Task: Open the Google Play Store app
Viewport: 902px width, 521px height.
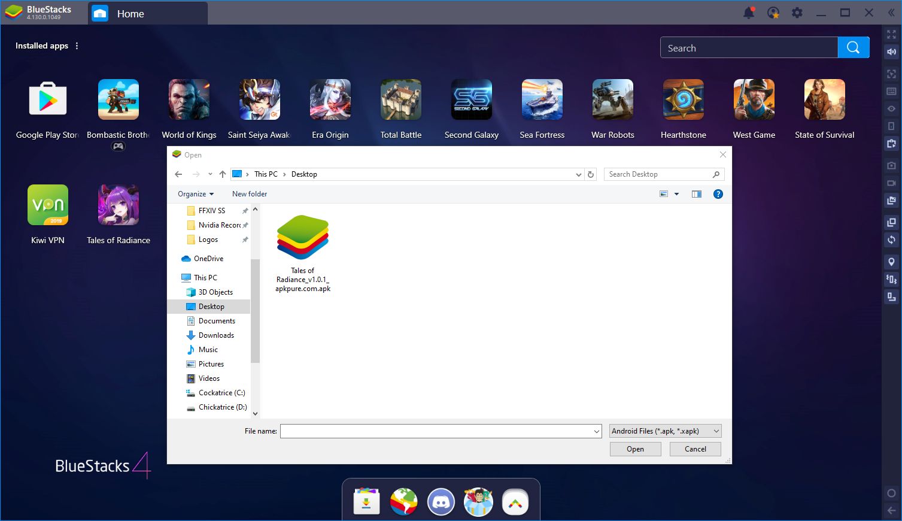Action: pos(48,99)
